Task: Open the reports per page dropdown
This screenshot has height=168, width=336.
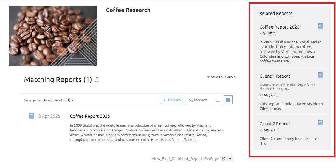Action: [x=226, y=159]
